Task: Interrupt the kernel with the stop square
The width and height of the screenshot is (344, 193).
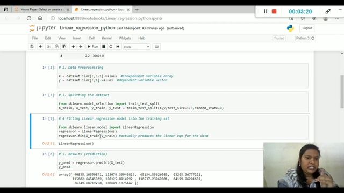Action: (104, 47)
